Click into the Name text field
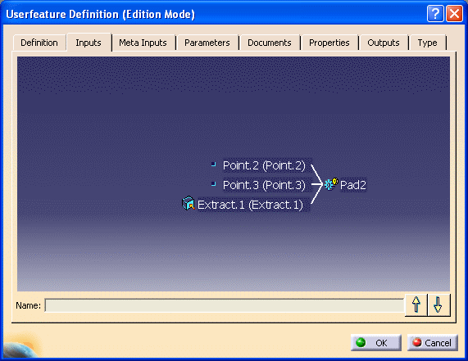 [x=225, y=305]
